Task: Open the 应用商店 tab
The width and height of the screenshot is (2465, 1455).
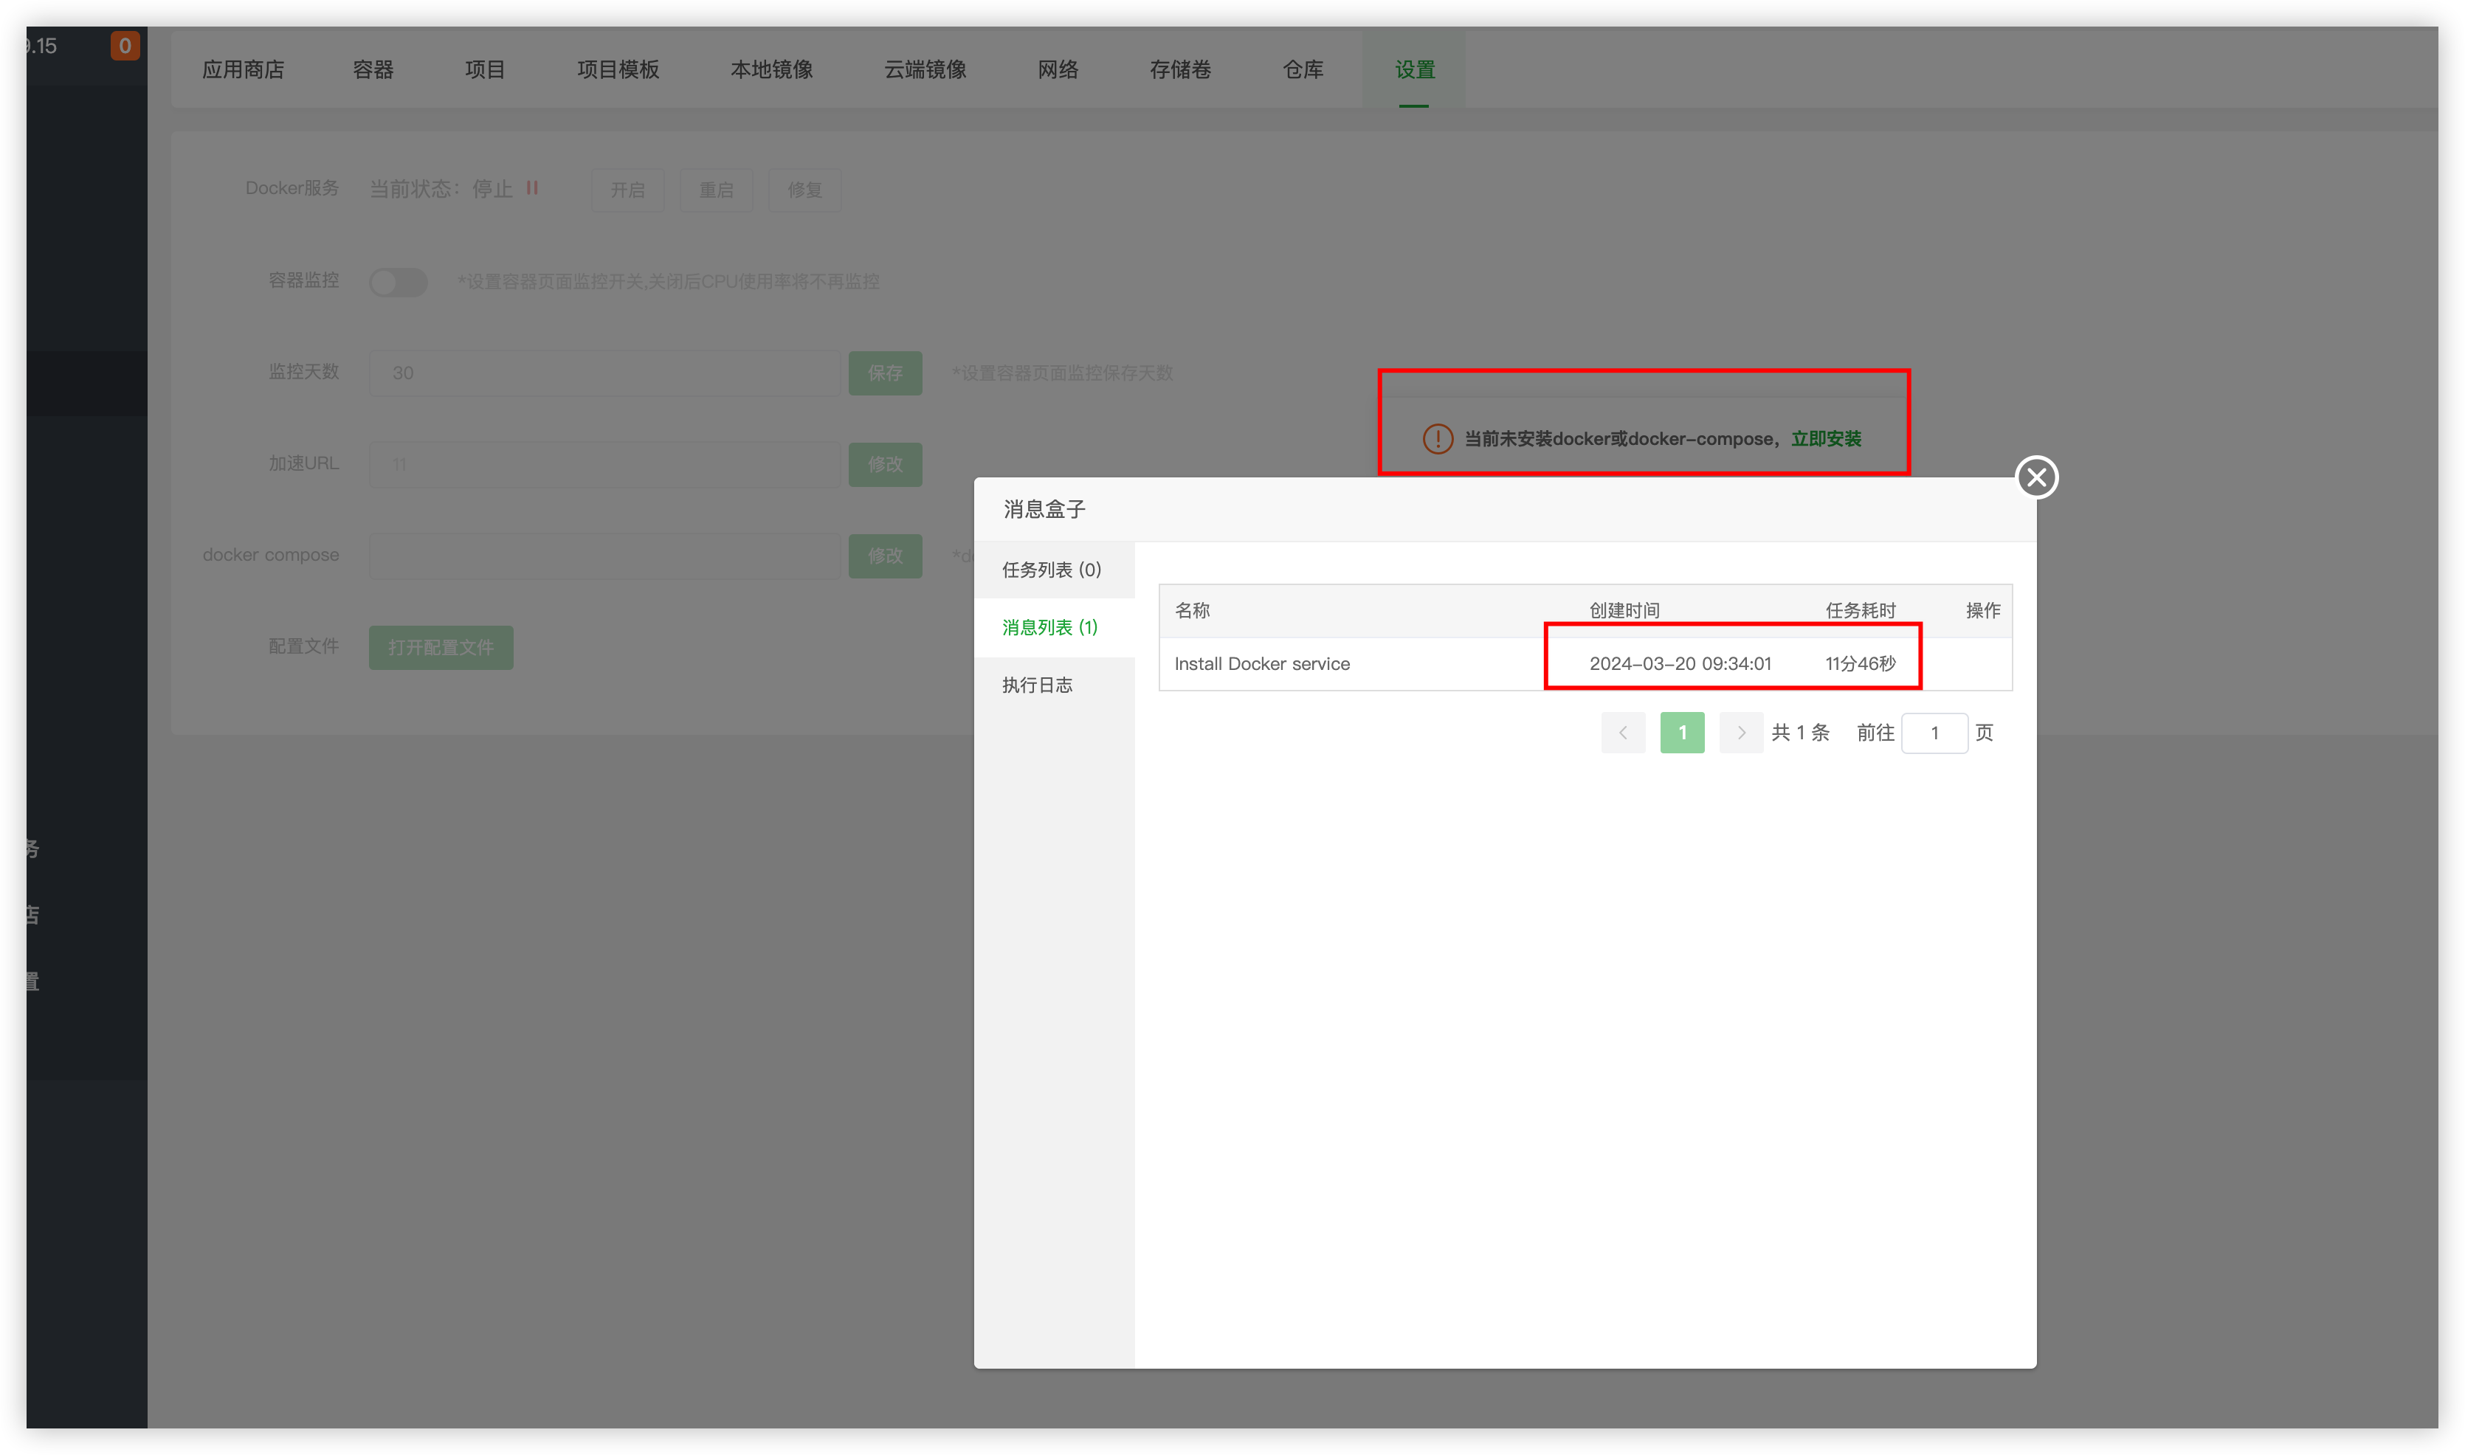Action: click(243, 69)
